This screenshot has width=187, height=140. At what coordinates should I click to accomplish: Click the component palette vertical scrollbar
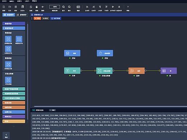click(28, 72)
